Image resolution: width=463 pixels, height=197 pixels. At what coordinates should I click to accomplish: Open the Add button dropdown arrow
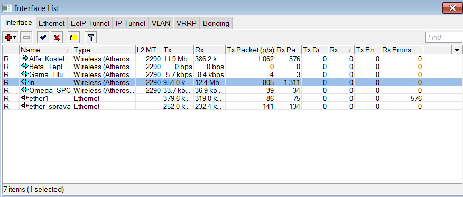[x=14, y=37]
